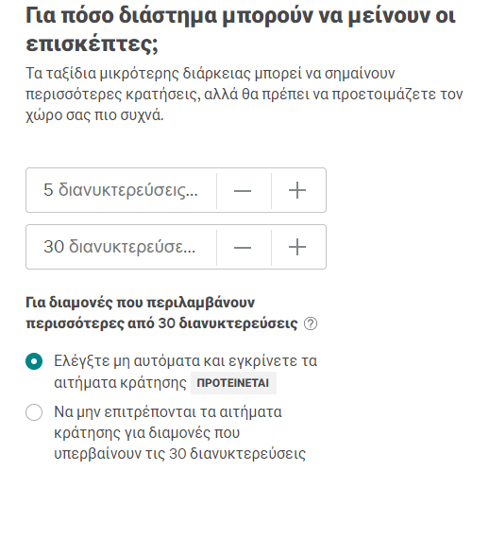Click the text χώρο σας πιο συχνά

click(94, 114)
